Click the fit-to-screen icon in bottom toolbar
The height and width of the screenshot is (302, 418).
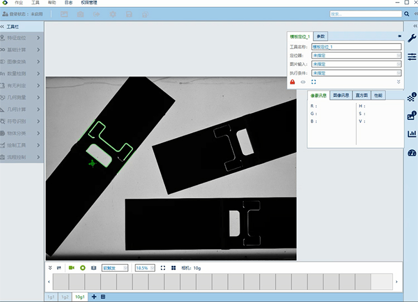pyautogui.click(x=163, y=268)
